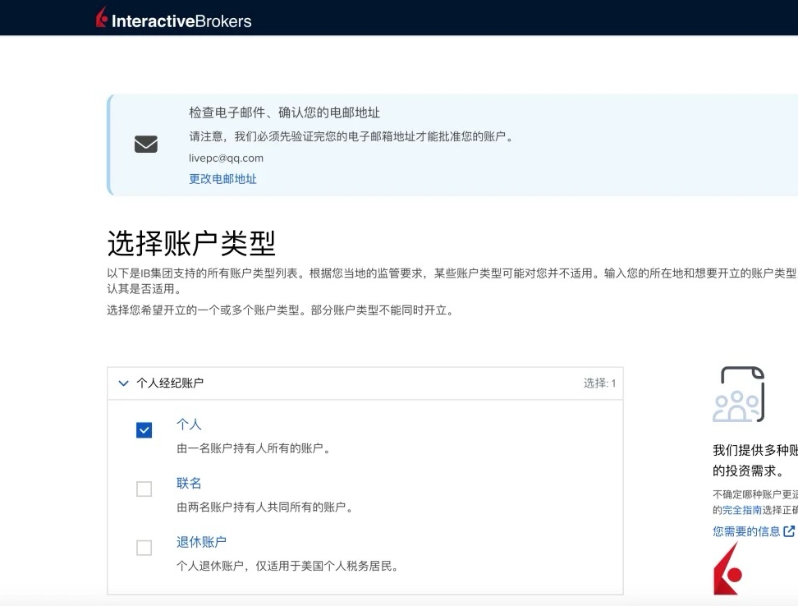This screenshot has width=798, height=606.
Task: Click the InteractiveBrokers wordmark in the header
Action: pos(181,21)
